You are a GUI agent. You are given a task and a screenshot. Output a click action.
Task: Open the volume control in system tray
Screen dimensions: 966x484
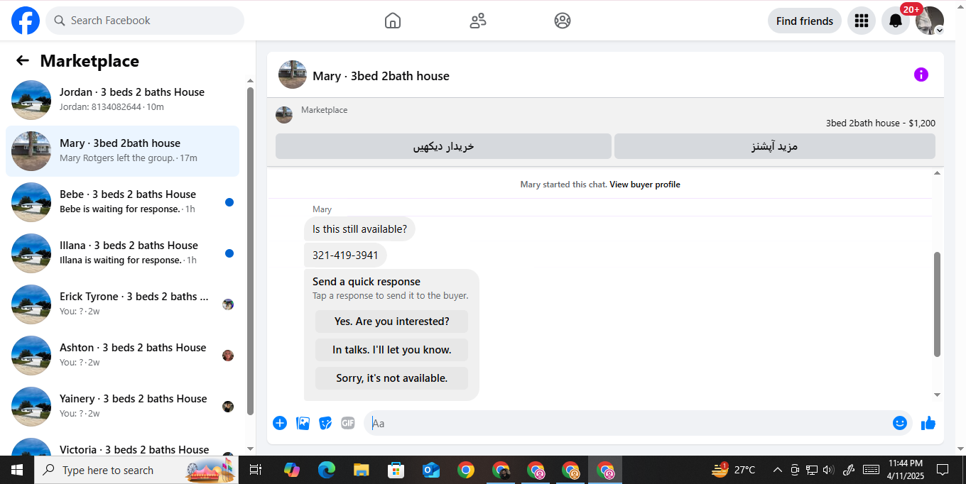[828, 470]
